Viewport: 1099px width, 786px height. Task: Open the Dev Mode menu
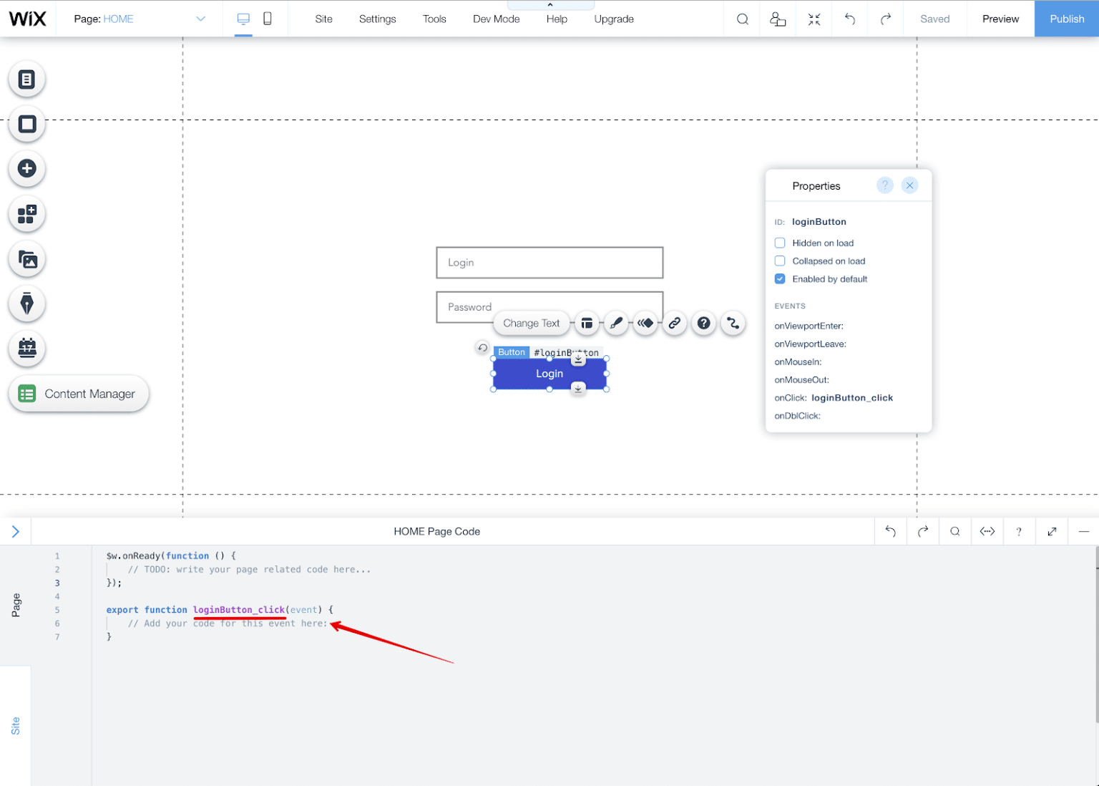point(496,19)
